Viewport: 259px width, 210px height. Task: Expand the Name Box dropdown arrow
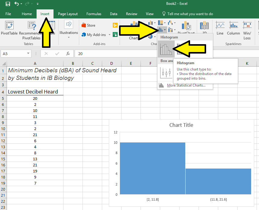(28, 54)
